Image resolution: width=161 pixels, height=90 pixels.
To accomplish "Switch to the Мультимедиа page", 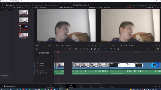I will (51, 86).
